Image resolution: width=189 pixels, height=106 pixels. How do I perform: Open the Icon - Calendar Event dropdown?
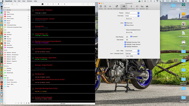point(132,54)
